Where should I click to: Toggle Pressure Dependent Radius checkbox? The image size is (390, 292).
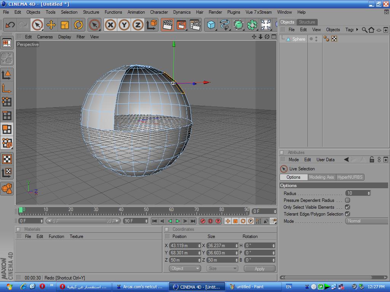(x=347, y=200)
